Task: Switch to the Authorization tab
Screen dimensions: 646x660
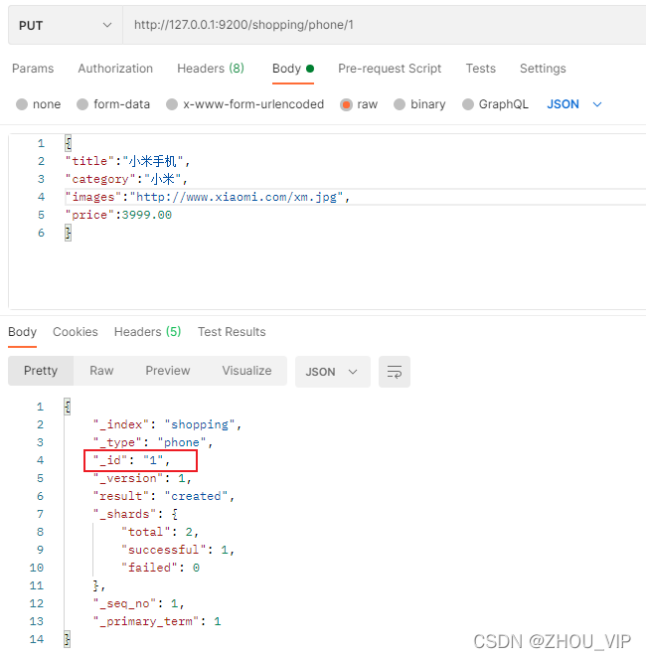Action: tap(115, 69)
